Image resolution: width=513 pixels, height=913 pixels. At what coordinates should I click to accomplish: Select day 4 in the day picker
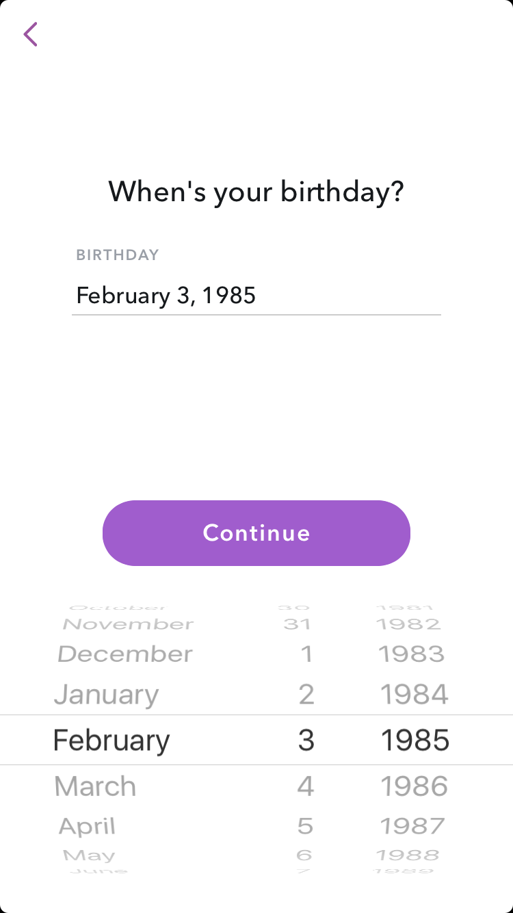coord(305,786)
